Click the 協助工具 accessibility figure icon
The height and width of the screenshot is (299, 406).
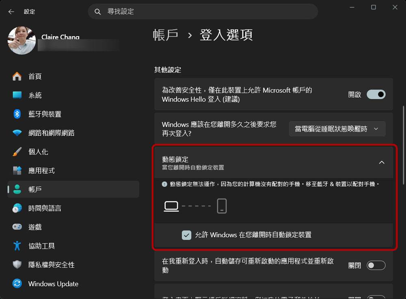tap(17, 246)
